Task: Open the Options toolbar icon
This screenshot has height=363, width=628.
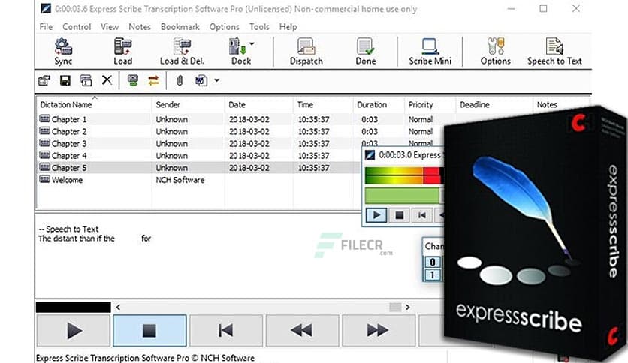Action: [496, 52]
